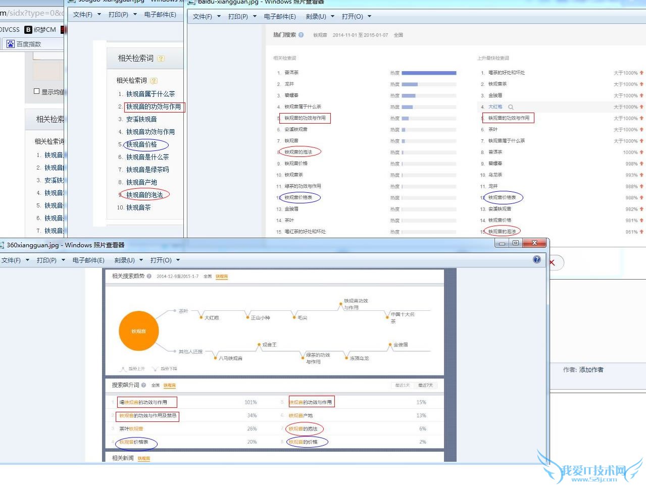The image size is (646, 487).
Task: Click the help icon beside 热门搜索
Action: coord(301,35)
